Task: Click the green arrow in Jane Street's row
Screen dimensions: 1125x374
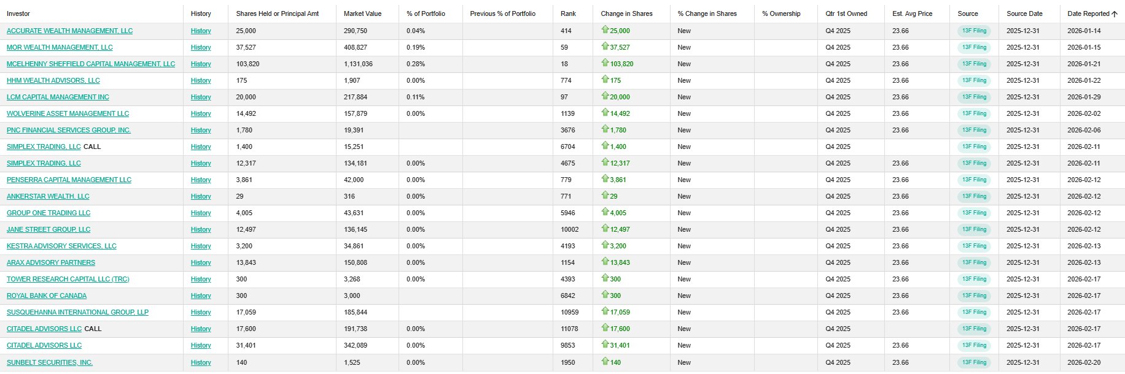Action: point(605,228)
